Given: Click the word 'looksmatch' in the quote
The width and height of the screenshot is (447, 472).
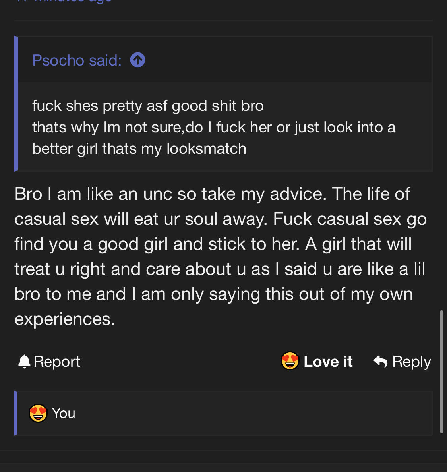Looking at the screenshot, I should (207, 149).
